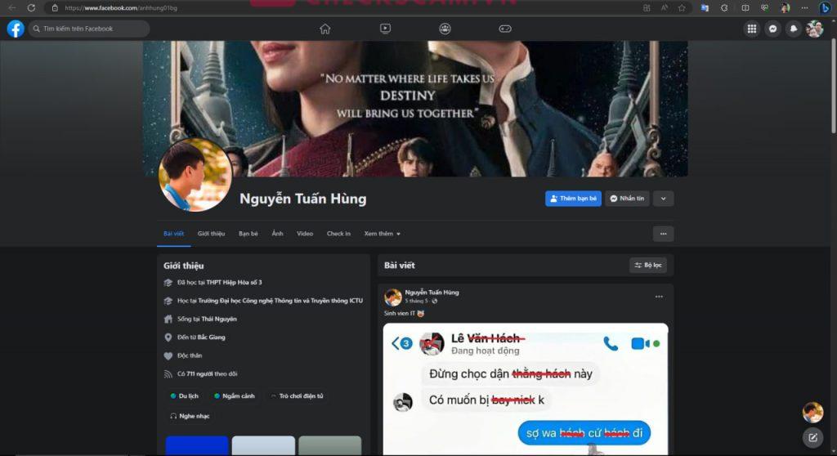Open the Gaming icon in top navigation

pyautogui.click(x=505, y=29)
